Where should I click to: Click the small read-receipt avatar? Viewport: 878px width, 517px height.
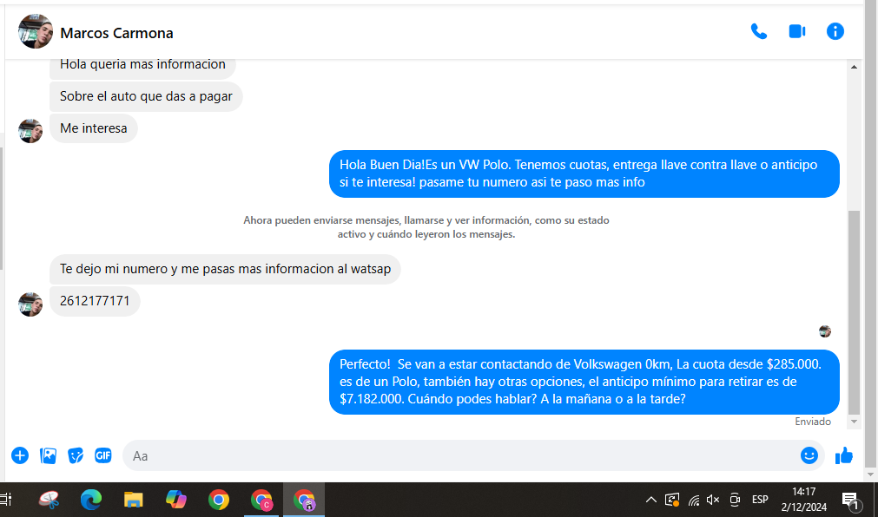[825, 331]
